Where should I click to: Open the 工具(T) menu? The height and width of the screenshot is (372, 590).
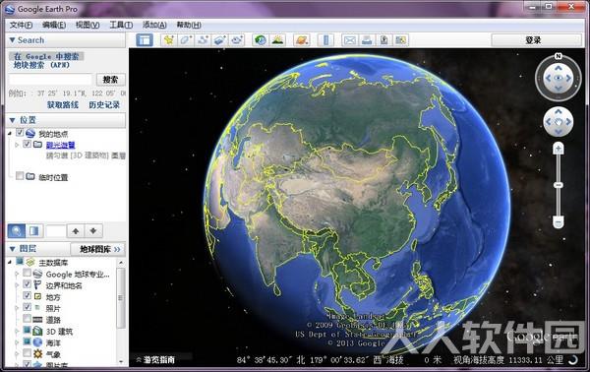click(121, 25)
